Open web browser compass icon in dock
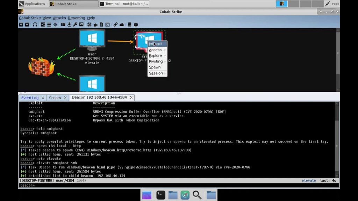Screen dimensions: 358x201 (185, 195)
